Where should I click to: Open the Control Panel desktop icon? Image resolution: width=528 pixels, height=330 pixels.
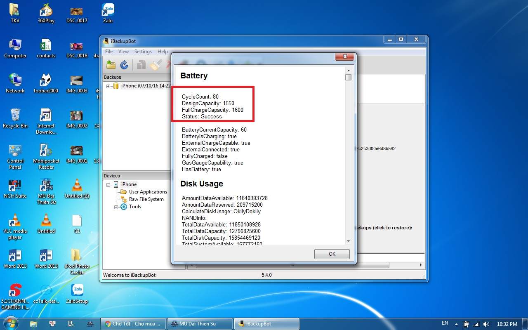pos(15,157)
